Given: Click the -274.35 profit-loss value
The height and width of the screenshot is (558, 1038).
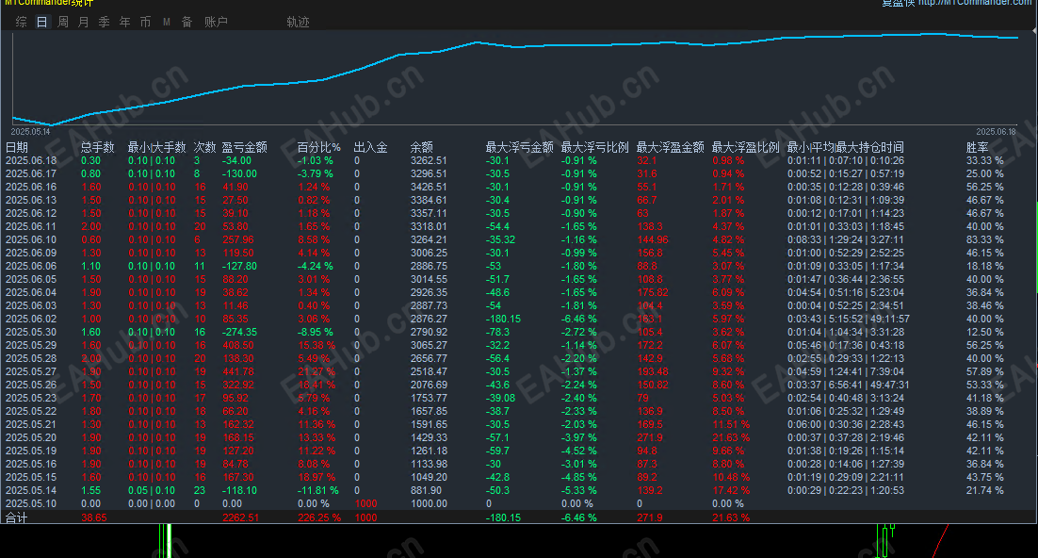Looking at the screenshot, I should (239, 332).
